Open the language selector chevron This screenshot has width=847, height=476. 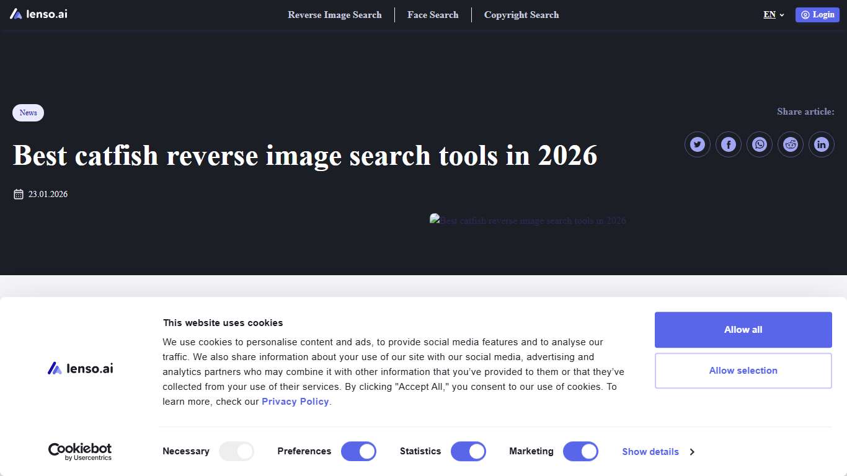point(781,15)
